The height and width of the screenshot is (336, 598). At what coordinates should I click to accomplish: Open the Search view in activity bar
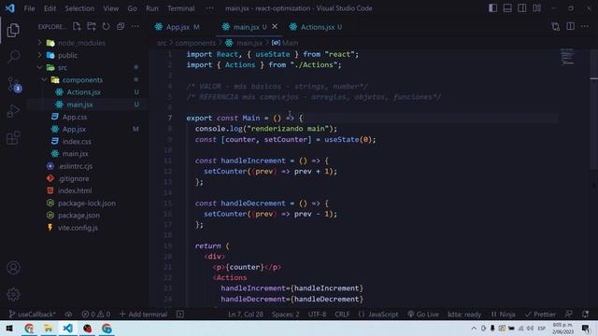pyautogui.click(x=13, y=57)
